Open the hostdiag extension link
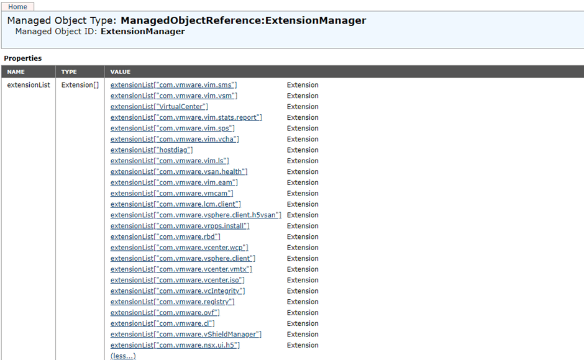This screenshot has height=360, width=584. [x=152, y=150]
